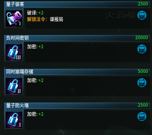This screenshot has width=152, height=135.
Task: Select the 负时间密钥 technology title bar
Action: point(77,38)
